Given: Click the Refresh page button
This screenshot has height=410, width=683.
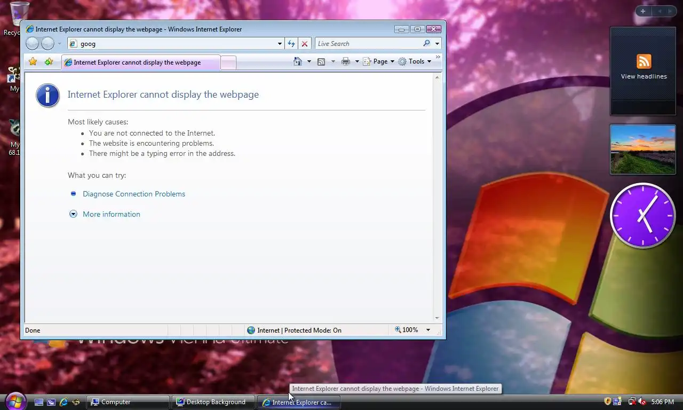Looking at the screenshot, I should point(291,44).
